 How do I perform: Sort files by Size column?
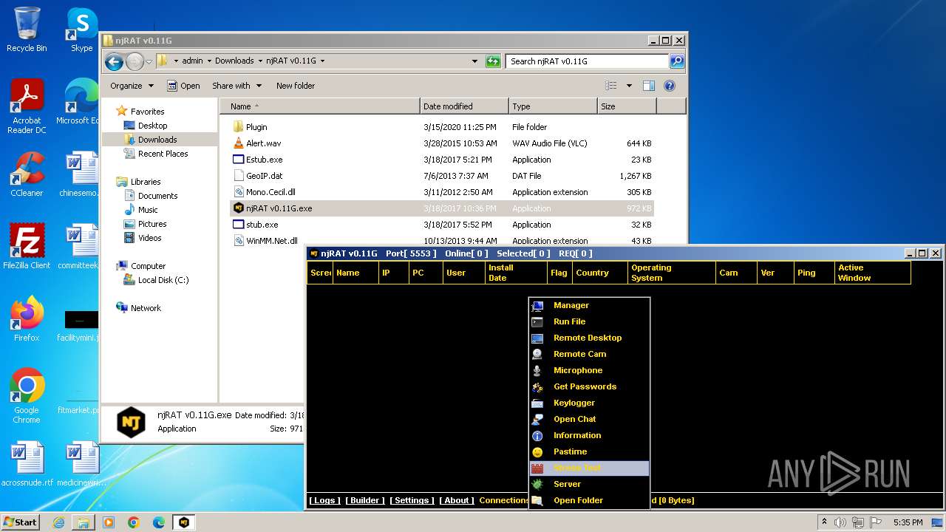(x=627, y=106)
